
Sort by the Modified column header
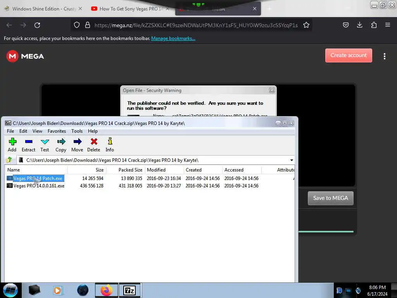164,170
